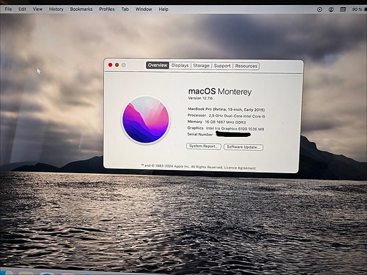Open the Licence Agreement link
367x275 pixels.
pyautogui.click(x=240, y=168)
